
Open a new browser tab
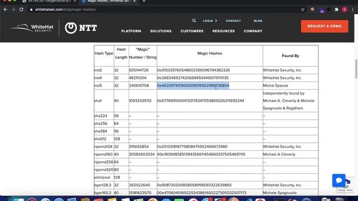coord(144,1)
